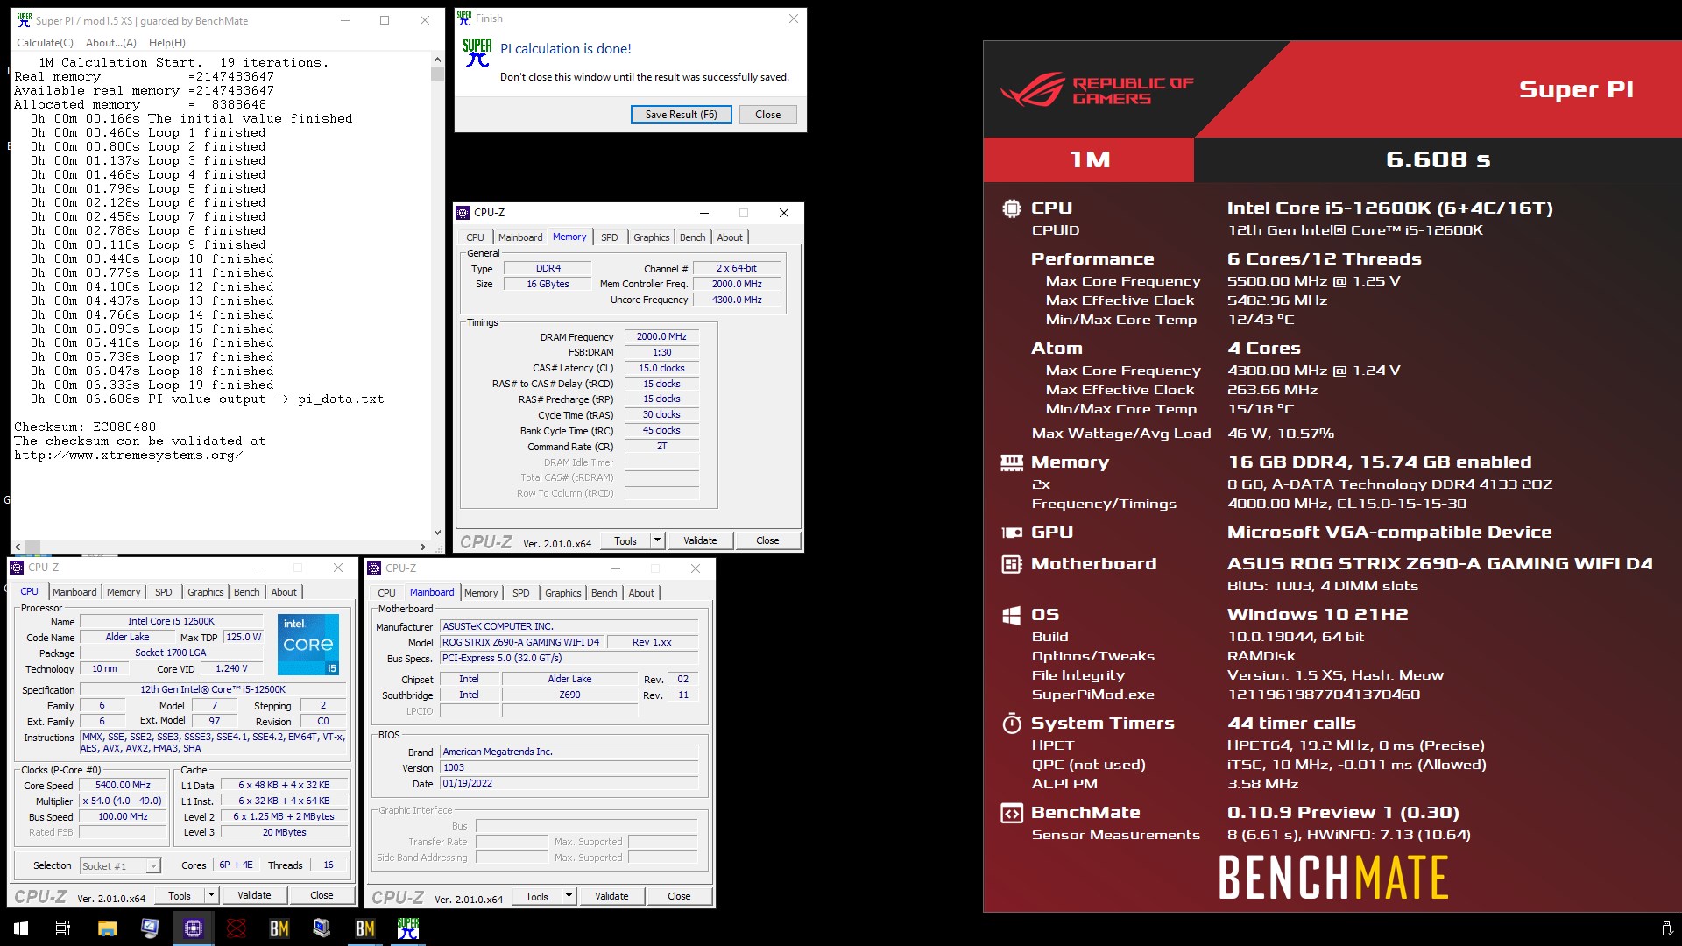Switch to Graphics tab in CPU-Z Memory window
The image size is (1682, 946).
point(652,237)
